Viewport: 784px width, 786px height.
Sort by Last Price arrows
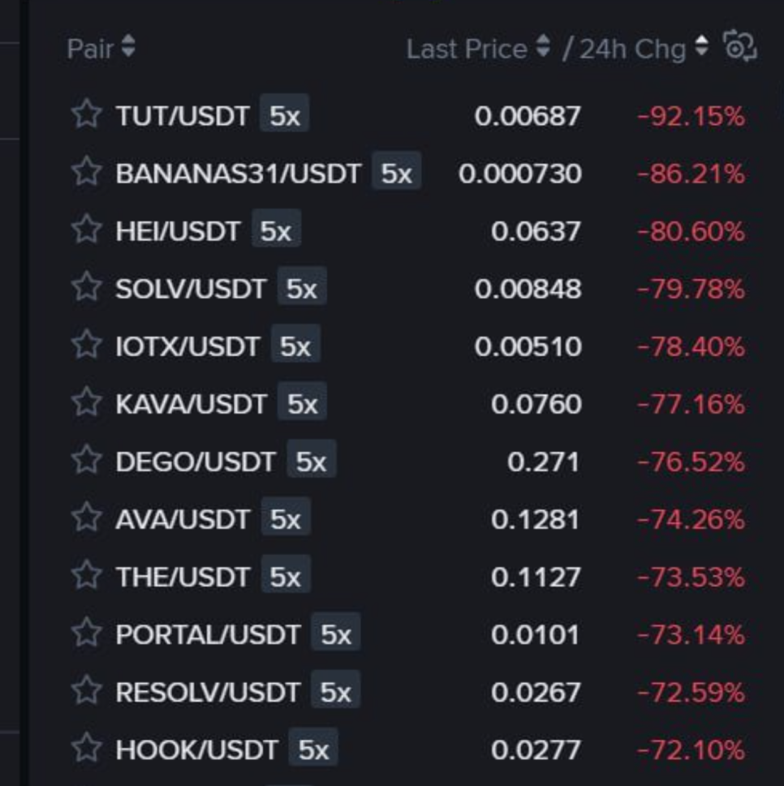[544, 48]
